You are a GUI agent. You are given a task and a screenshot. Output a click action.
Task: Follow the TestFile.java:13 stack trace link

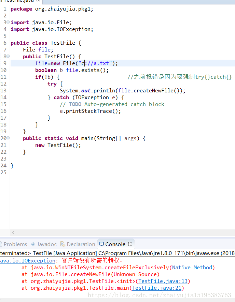pos(163,281)
